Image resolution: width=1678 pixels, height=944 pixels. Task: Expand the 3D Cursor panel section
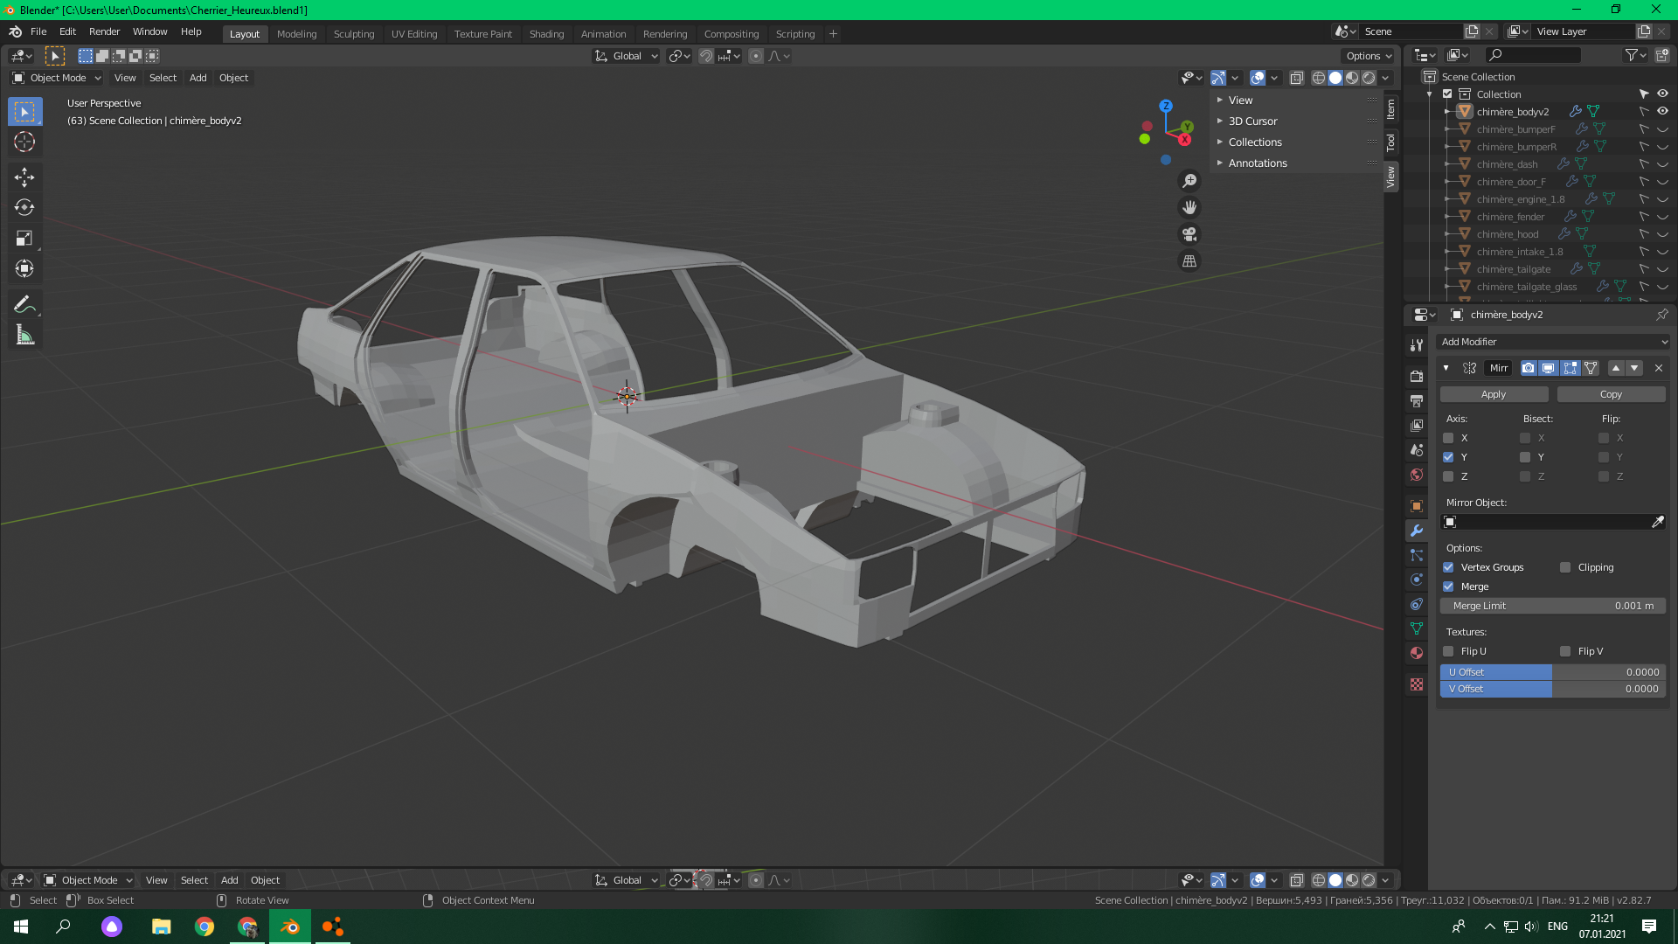[1252, 121]
